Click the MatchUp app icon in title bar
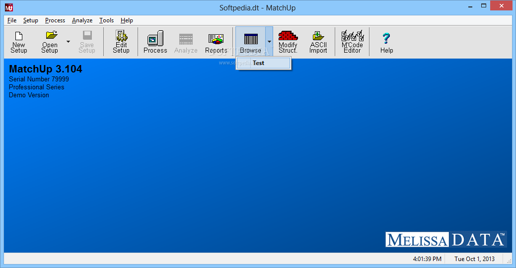Viewport: 516px width, 268px height. point(9,7)
